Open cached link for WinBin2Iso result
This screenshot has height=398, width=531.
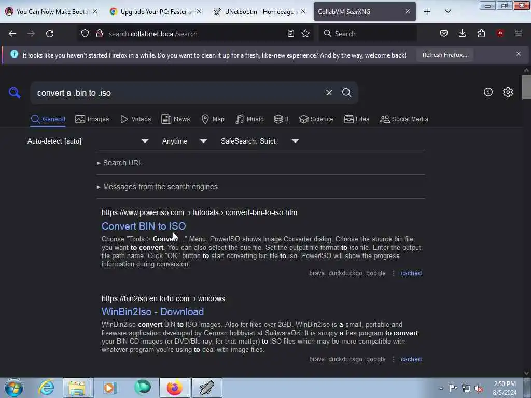coord(411,359)
